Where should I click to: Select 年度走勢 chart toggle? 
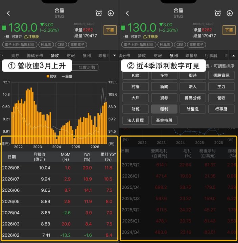pyautogui.click(x=87, y=67)
